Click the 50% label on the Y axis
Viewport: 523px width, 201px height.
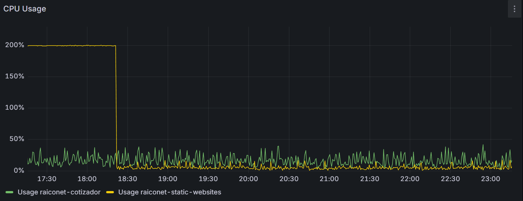[16, 139]
